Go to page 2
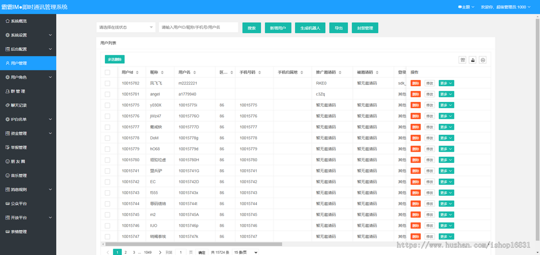The height and width of the screenshot is (255, 540). 126,252
